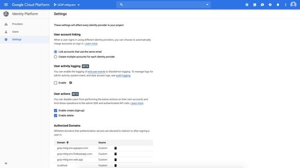The image size is (300, 168).
Task: Sort by Domain column arrow
Action: click(67, 142)
